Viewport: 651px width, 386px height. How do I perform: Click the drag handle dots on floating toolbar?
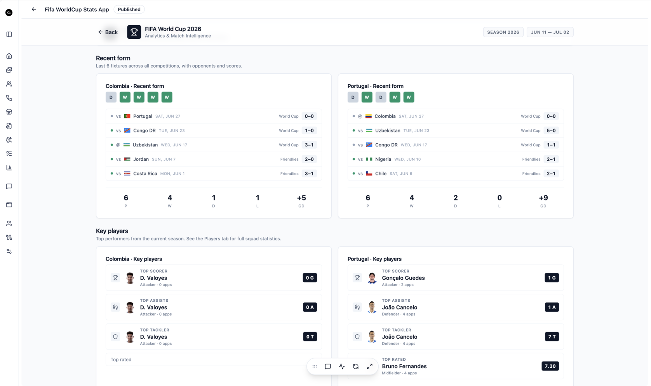(315, 366)
